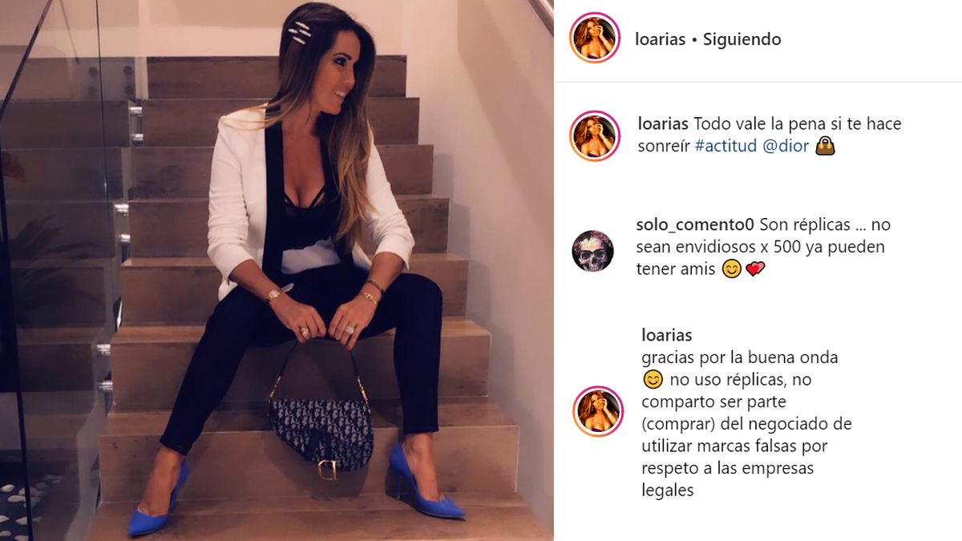Viewport: 962px width, 541px height.
Task: Click the hearts emoji after 'tener amis'
Action: pos(755,269)
